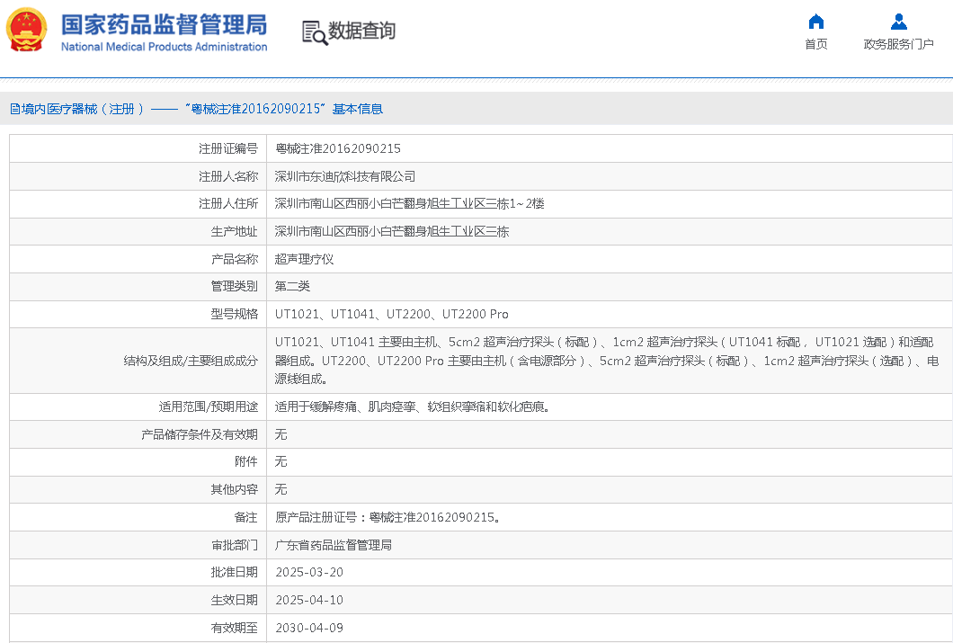Screen dimensions: 953x643
Task: Click 注册人住所 address ending 三栋1~2楼
Action: click(409, 203)
